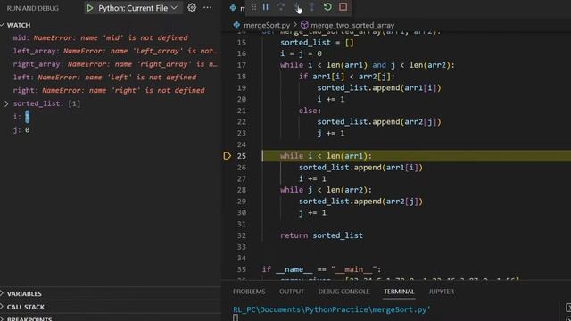Switch to the OUTPUT panel tab
Screen dimensions: 571x321
[292, 292]
